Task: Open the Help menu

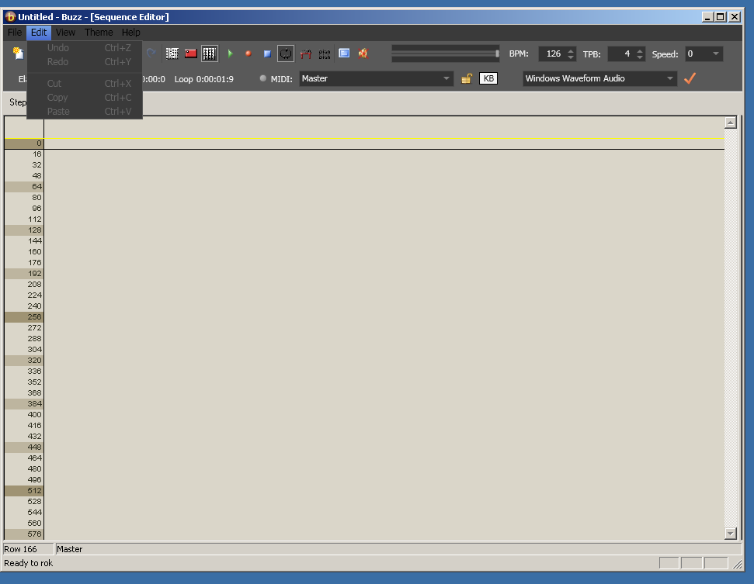Action: click(130, 32)
